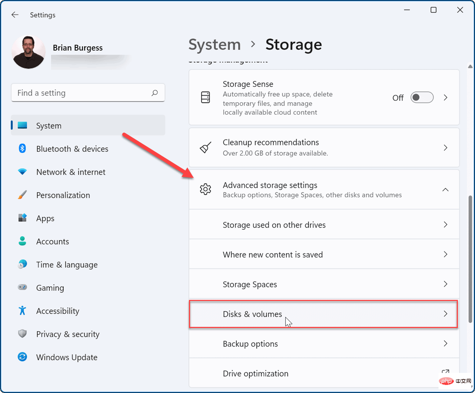Go back with the Settings back arrow
Image resolution: width=475 pixels, height=393 pixels.
15,15
